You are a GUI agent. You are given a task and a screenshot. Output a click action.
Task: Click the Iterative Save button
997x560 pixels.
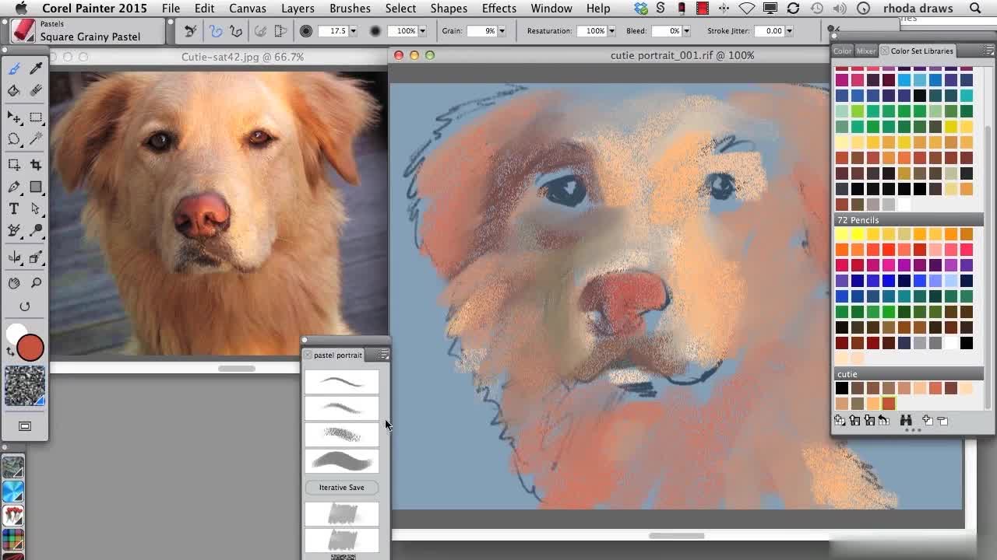point(341,488)
